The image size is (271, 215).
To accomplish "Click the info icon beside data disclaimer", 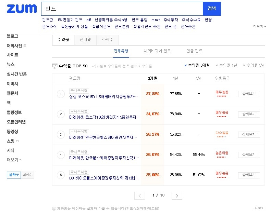I will pyautogui.click(x=54, y=209).
